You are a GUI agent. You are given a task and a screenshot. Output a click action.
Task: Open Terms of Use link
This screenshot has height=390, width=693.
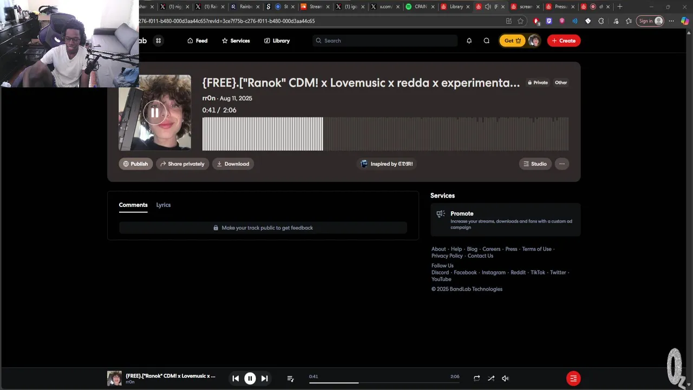coord(537,249)
